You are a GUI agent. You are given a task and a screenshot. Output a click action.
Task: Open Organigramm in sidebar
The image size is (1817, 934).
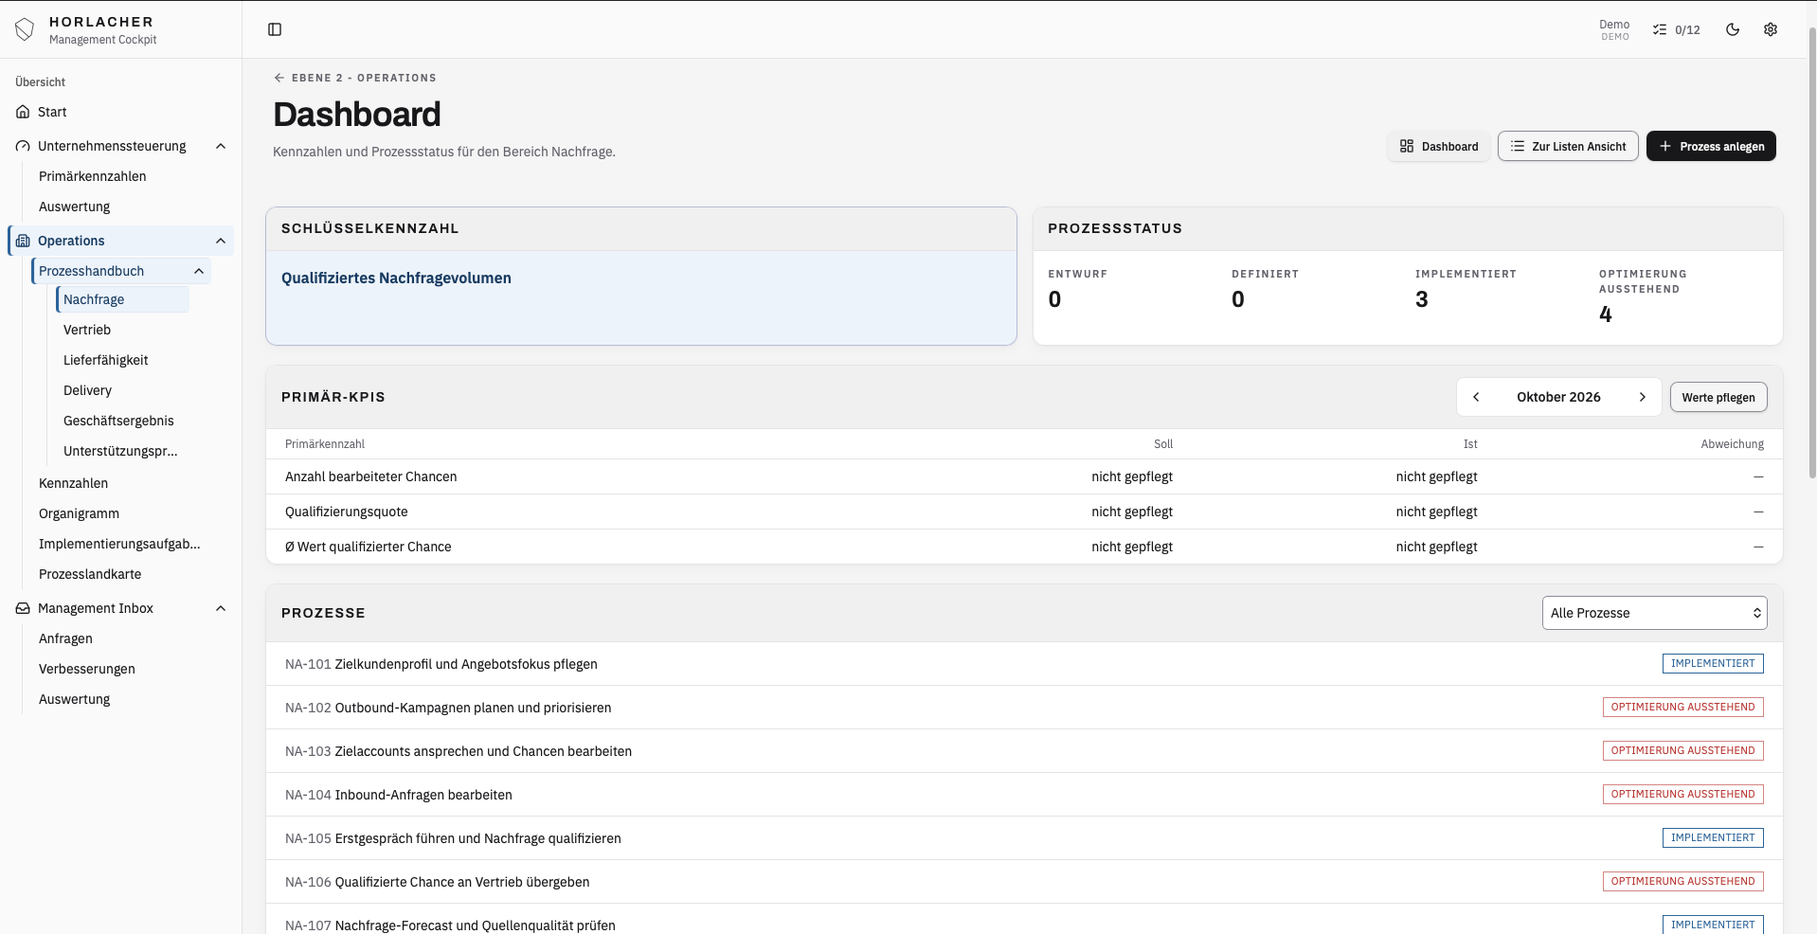click(79, 513)
